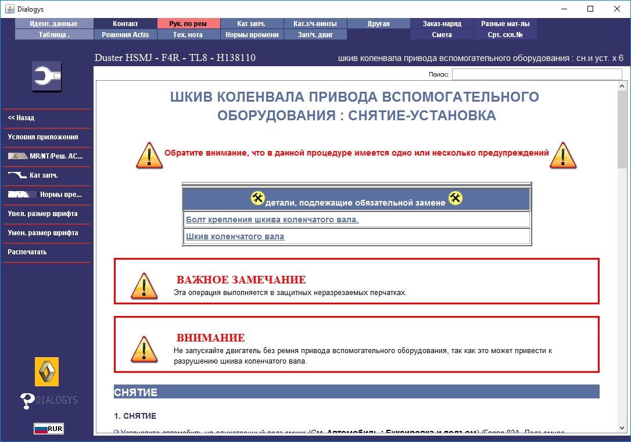631x442 pixels.
Task: Click left tools icon in parts header
Action: pyautogui.click(x=257, y=198)
